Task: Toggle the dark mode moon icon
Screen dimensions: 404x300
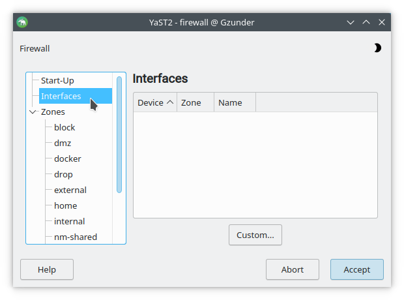Action: 377,48
